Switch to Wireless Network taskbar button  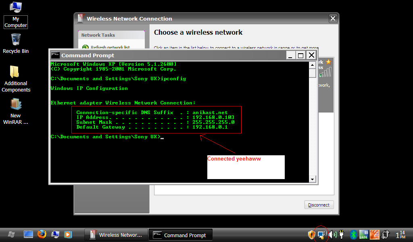coord(116,235)
